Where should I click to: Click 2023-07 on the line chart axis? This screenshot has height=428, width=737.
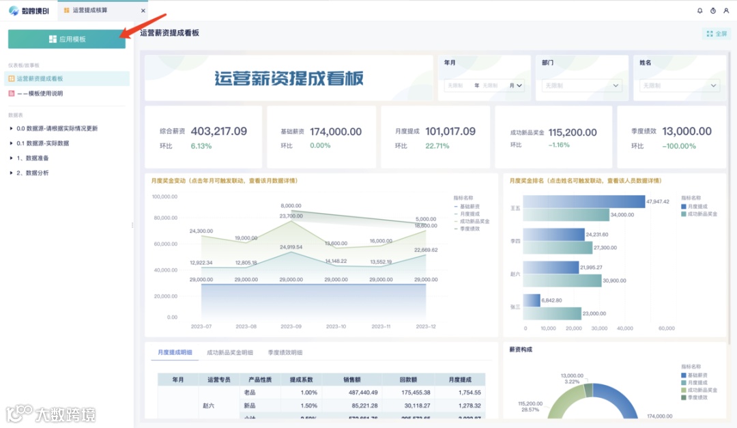201,326
